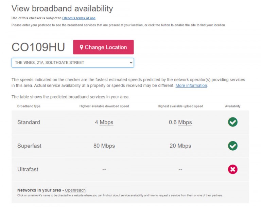Click the 80 Mbps Superfast download speed
This screenshot has width=261, height=207.
[104, 146]
